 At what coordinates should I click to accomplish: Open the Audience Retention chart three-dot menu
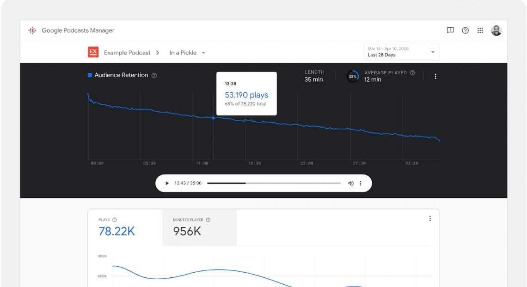pyautogui.click(x=435, y=77)
